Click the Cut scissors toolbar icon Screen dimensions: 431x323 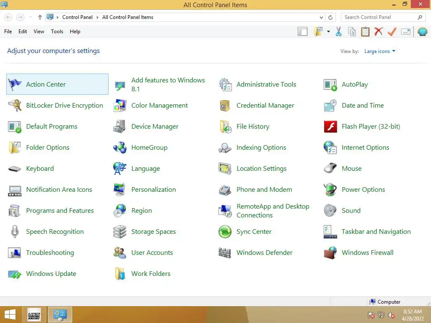click(x=339, y=32)
